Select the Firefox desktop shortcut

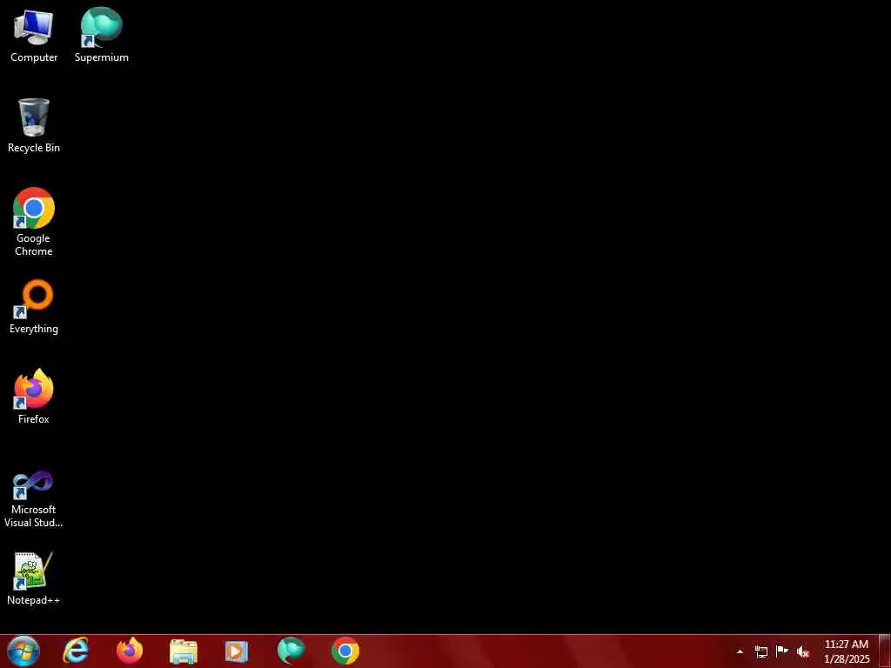(x=34, y=397)
